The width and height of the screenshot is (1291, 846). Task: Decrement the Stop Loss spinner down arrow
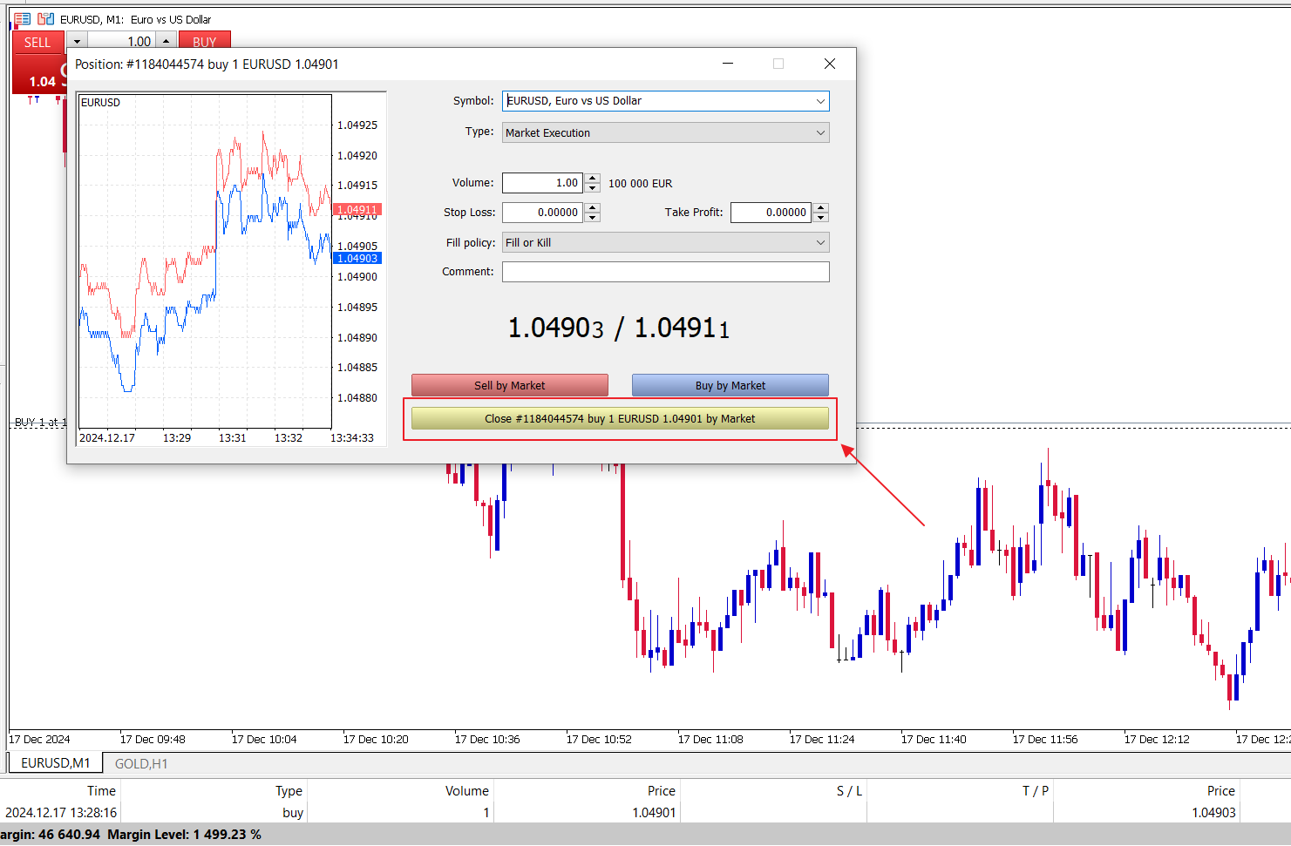click(593, 217)
